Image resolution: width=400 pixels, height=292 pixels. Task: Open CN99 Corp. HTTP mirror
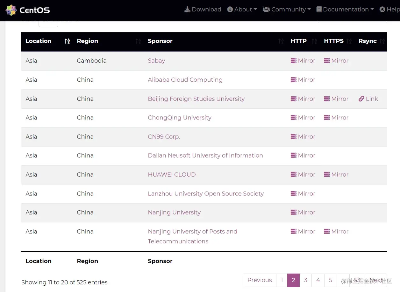pos(303,137)
